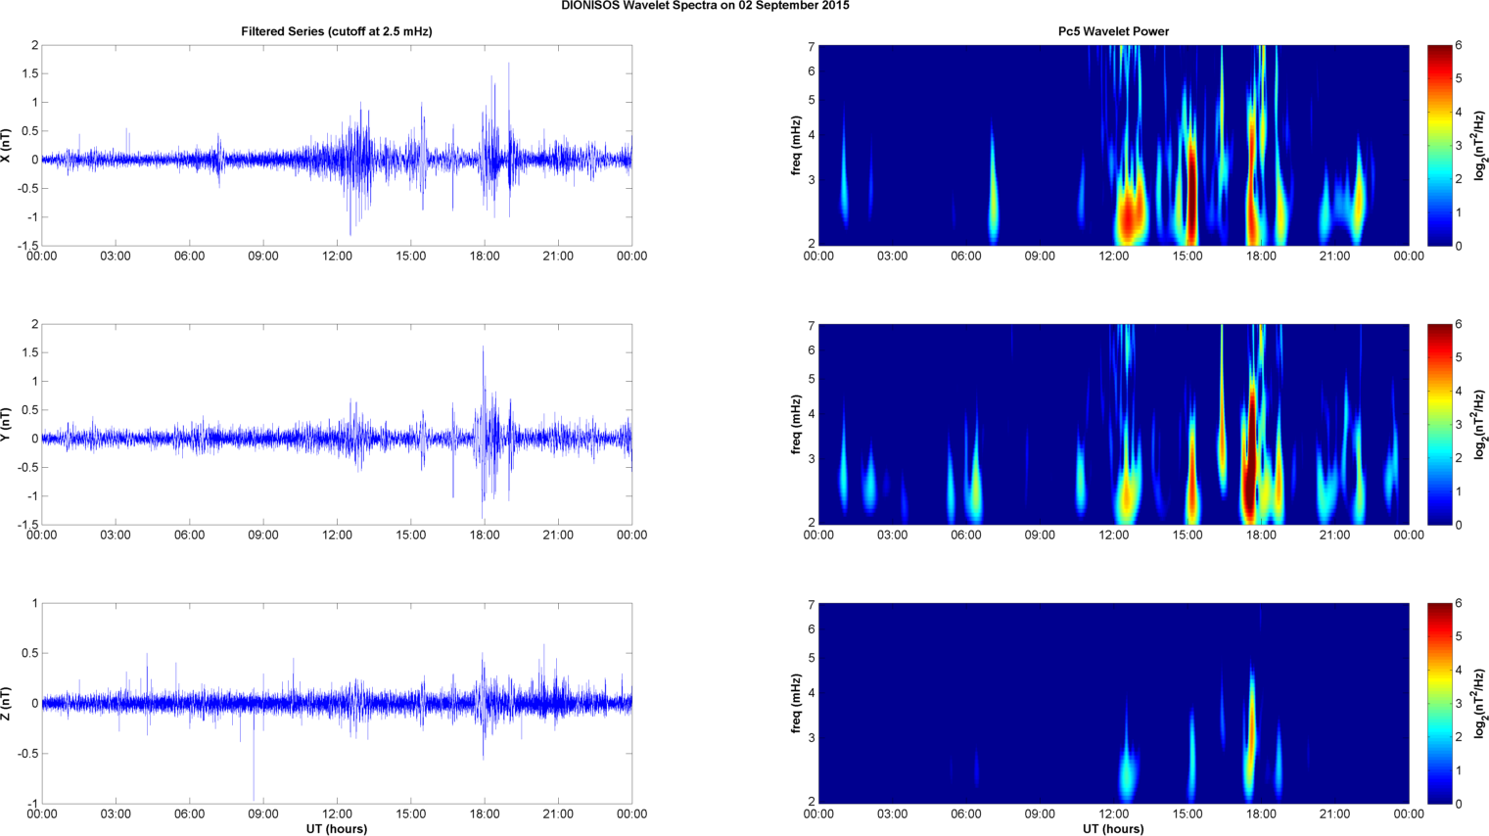Image resolution: width=1489 pixels, height=836 pixels.
Task: Click the "6" tick on the bottom colorbar
Action: (1459, 604)
